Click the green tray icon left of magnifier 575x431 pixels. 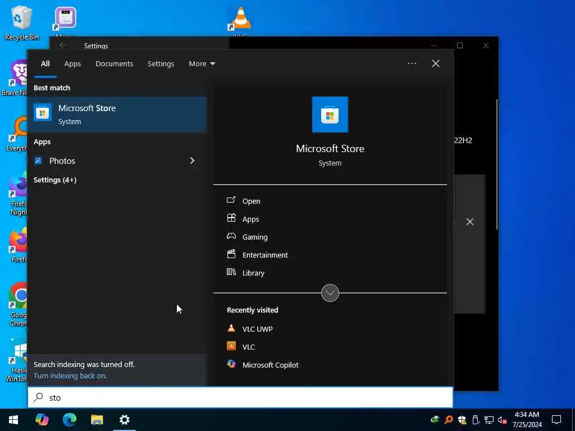[435, 420]
